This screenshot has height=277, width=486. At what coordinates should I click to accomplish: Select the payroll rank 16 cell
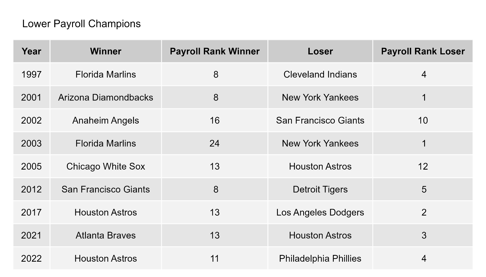215,120
